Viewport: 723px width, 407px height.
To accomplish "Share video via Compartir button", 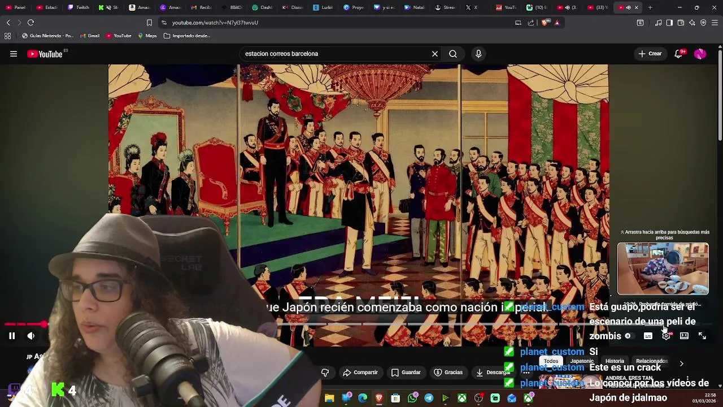I will pyautogui.click(x=360, y=373).
